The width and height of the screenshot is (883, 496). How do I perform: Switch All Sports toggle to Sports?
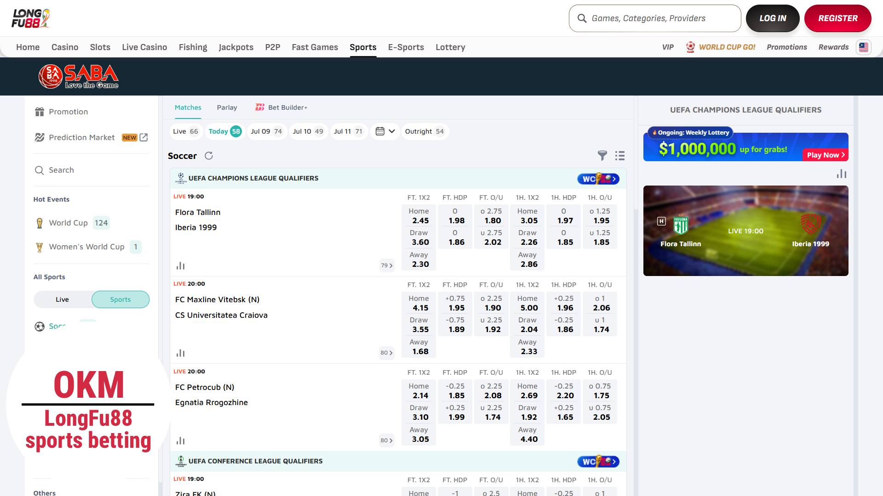tap(120, 299)
